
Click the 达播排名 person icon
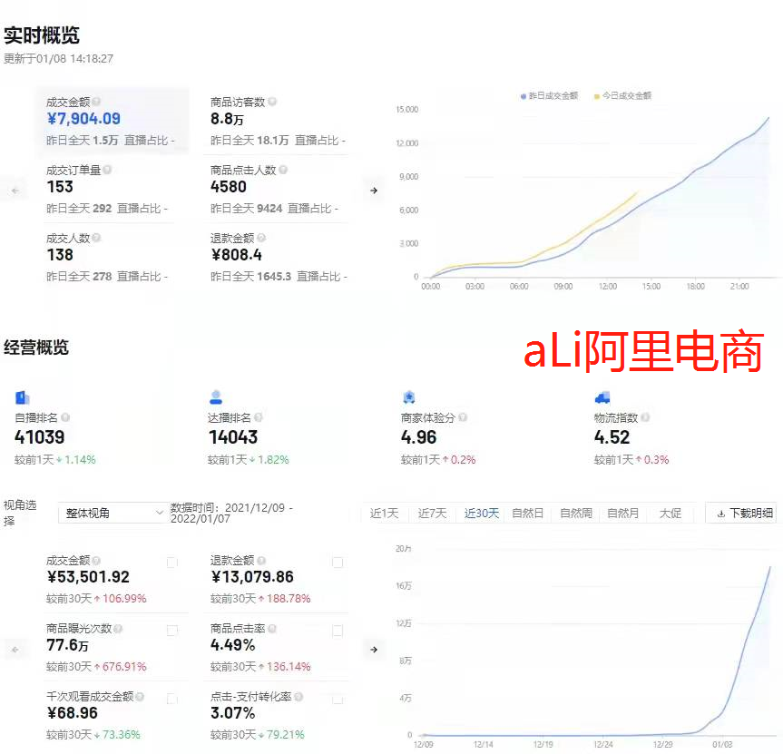[216, 397]
